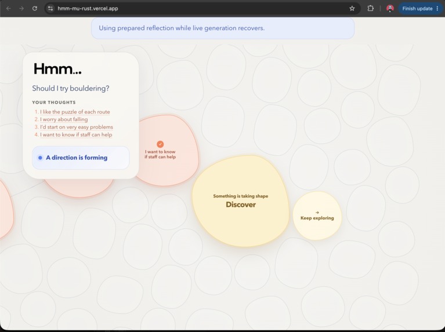Open the Discover bubble

[241, 201]
